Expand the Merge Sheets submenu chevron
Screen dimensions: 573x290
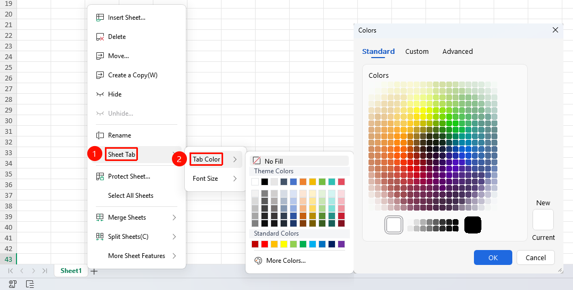point(174,217)
